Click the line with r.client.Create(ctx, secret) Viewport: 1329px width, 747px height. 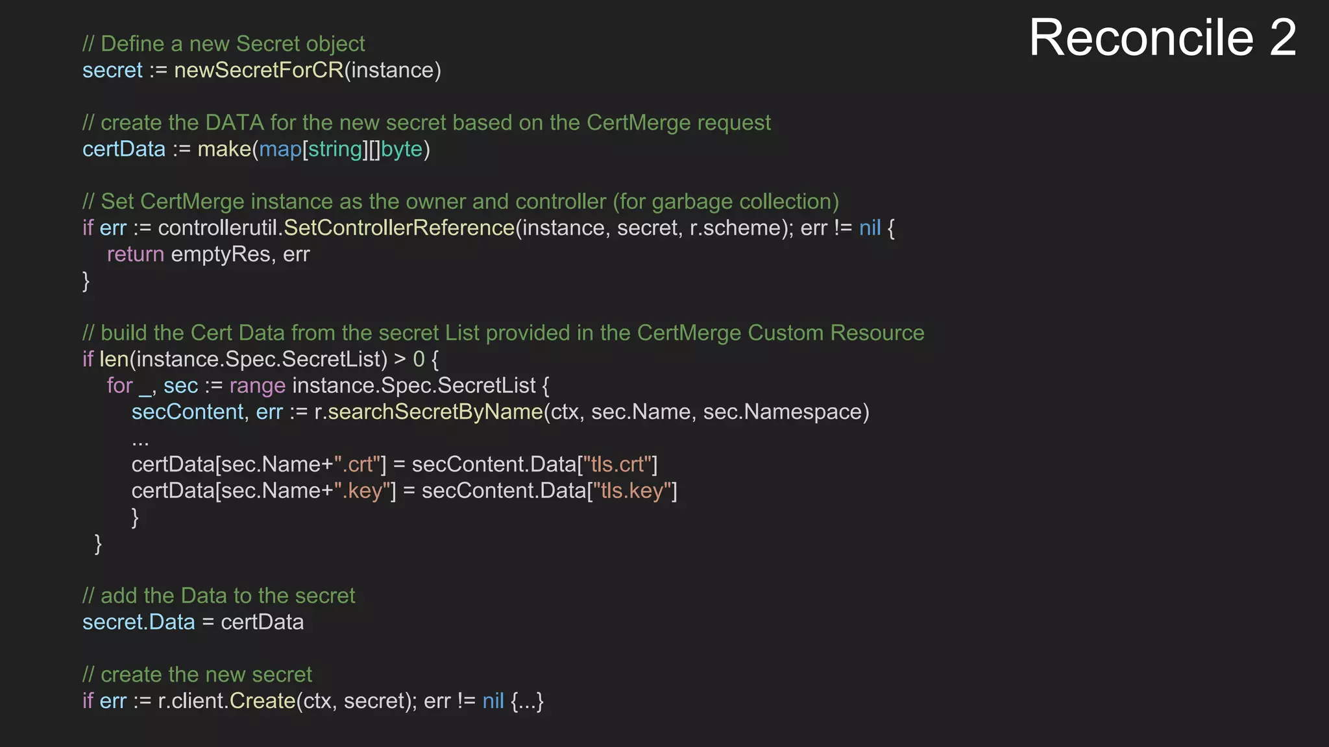(x=313, y=701)
